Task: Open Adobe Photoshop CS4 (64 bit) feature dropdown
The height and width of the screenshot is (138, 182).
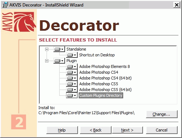Action: point(72,78)
